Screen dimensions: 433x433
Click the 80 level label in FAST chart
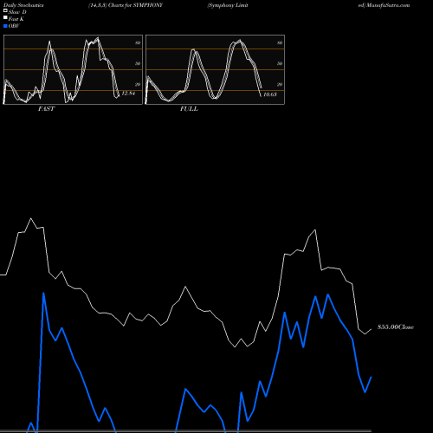tap(138, 42)
